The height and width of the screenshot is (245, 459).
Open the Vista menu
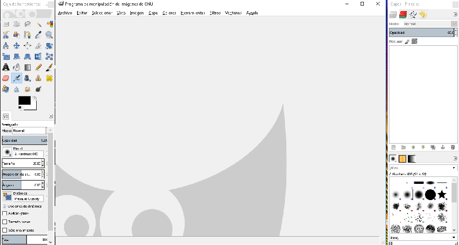coord(121,13)
